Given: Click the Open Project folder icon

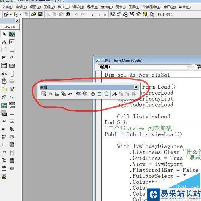Looking at the screenshot, I should tap(33, 14).
